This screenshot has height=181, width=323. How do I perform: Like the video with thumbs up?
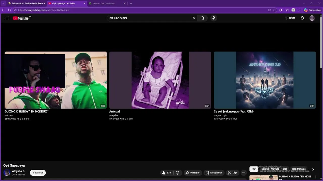click(167, 173)
